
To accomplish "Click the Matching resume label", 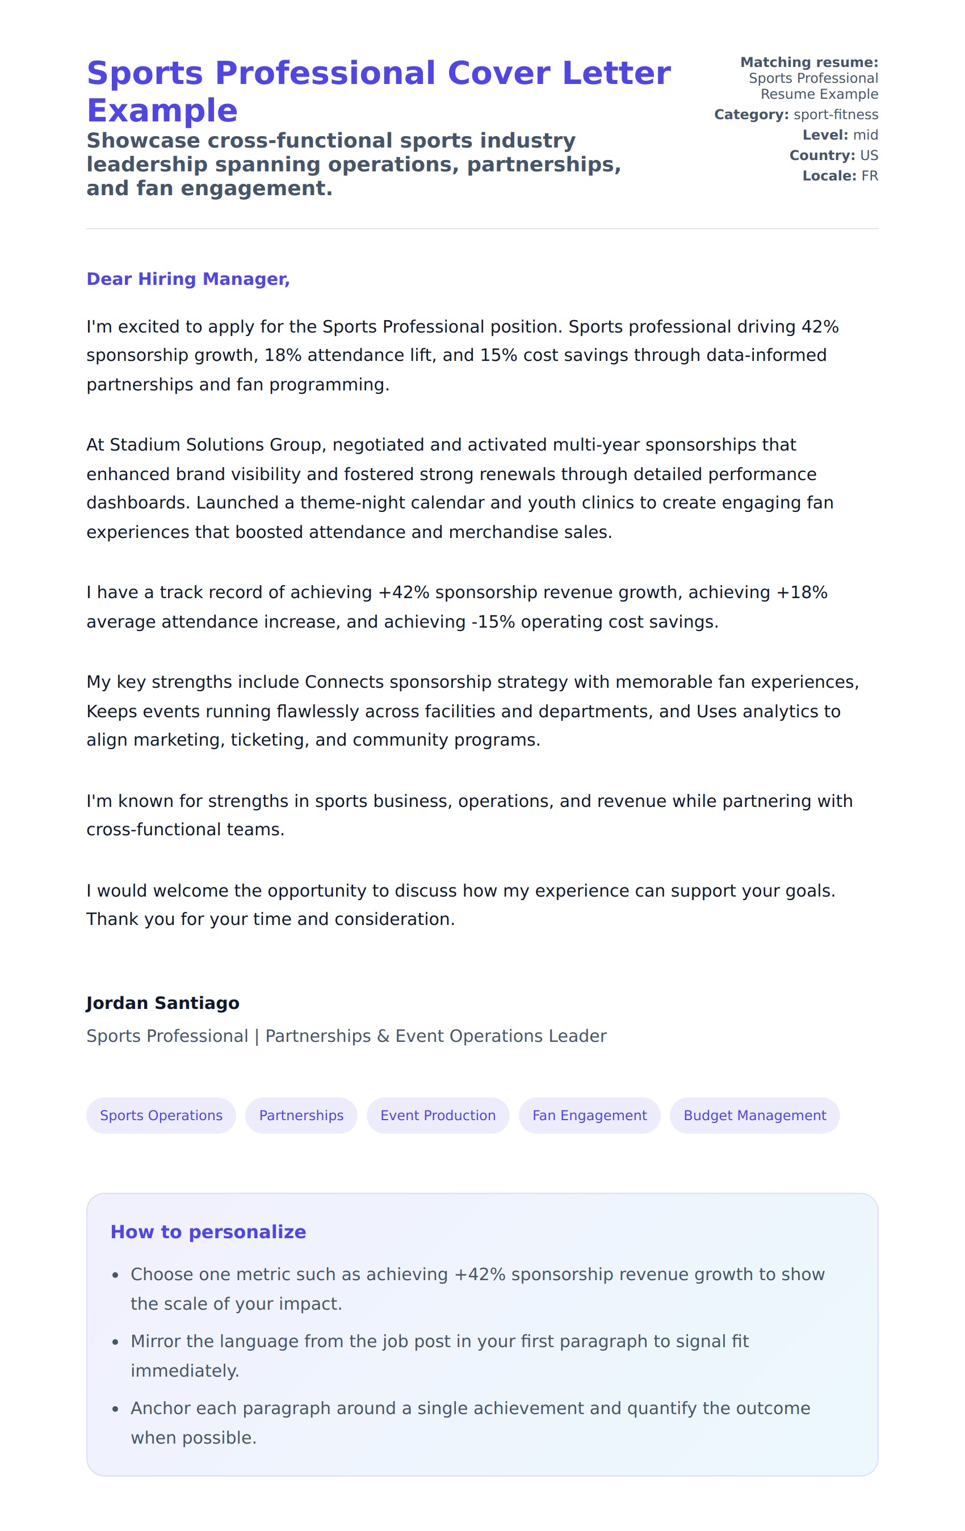I will [x=808, y=62].
